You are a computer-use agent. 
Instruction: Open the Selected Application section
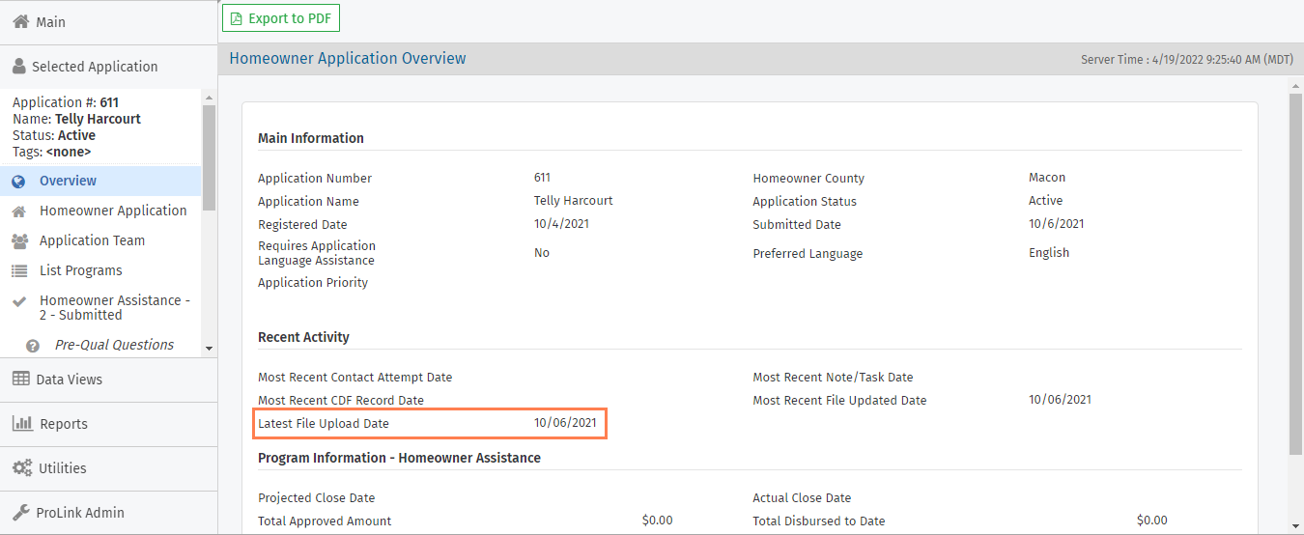tap(108, 67)
